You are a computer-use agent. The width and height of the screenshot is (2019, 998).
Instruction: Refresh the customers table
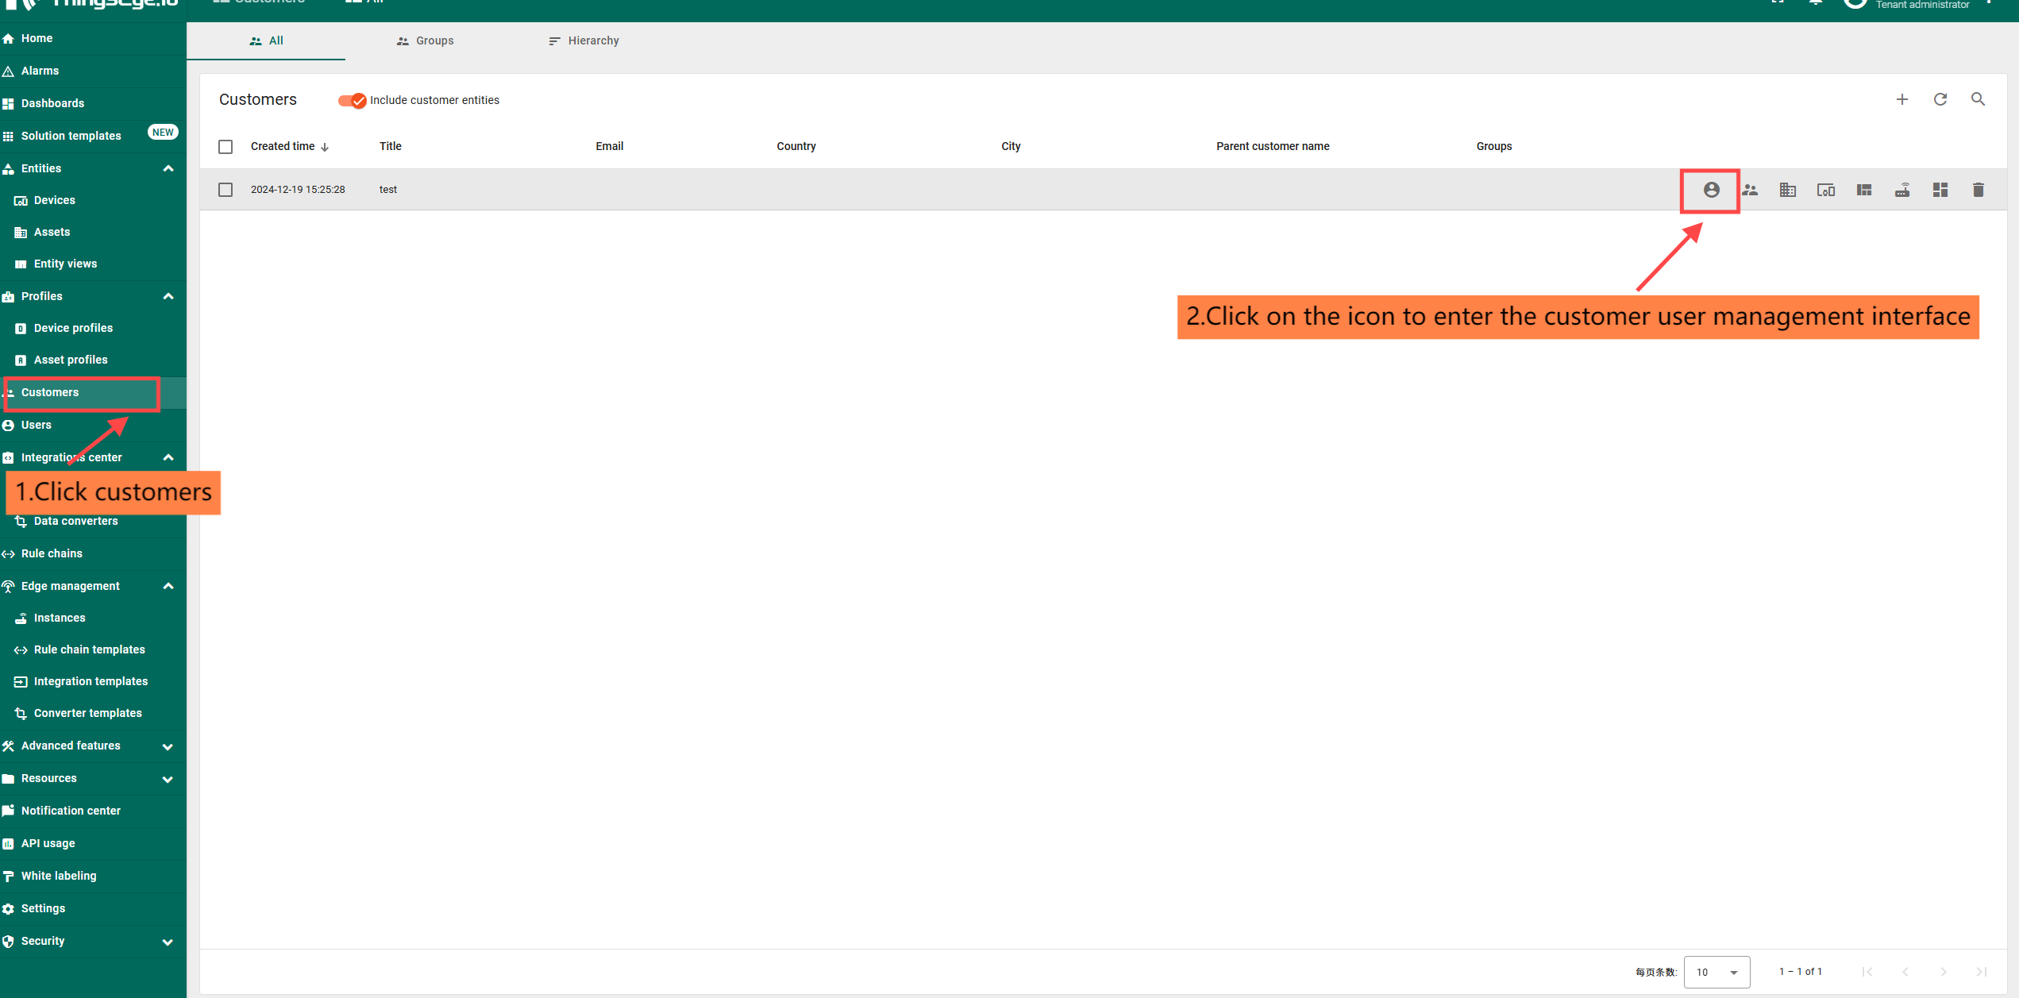pyautogui.click(x=1940, y=99)
